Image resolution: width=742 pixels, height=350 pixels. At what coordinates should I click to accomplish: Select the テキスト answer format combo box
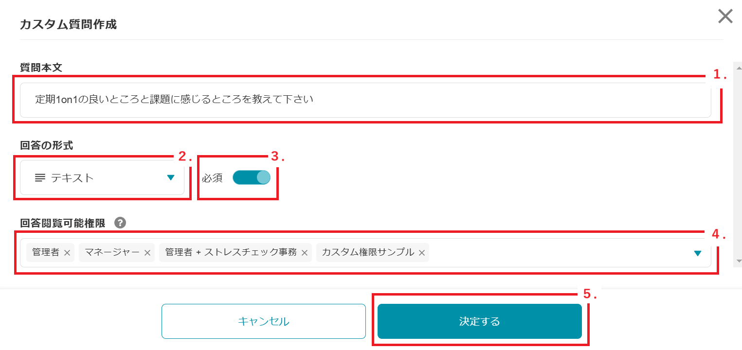pos(102,178)
